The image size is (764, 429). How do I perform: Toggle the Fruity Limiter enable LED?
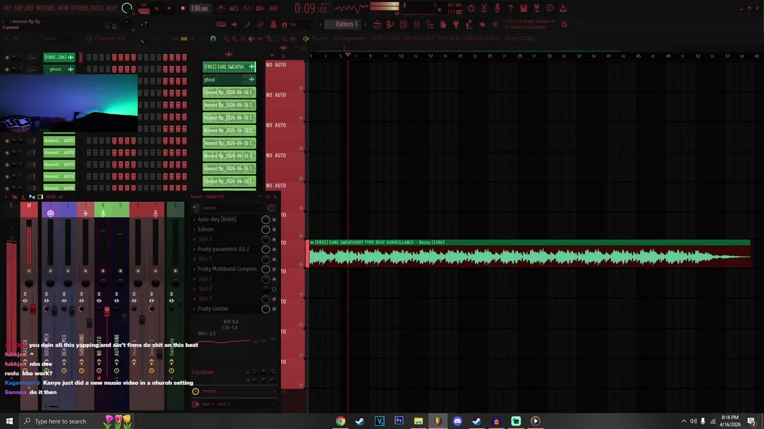tap(274, 309)
